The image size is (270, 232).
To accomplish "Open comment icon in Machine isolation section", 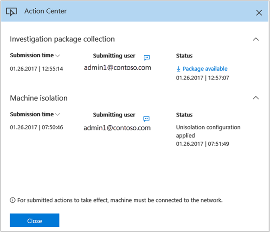I will 147,118.
